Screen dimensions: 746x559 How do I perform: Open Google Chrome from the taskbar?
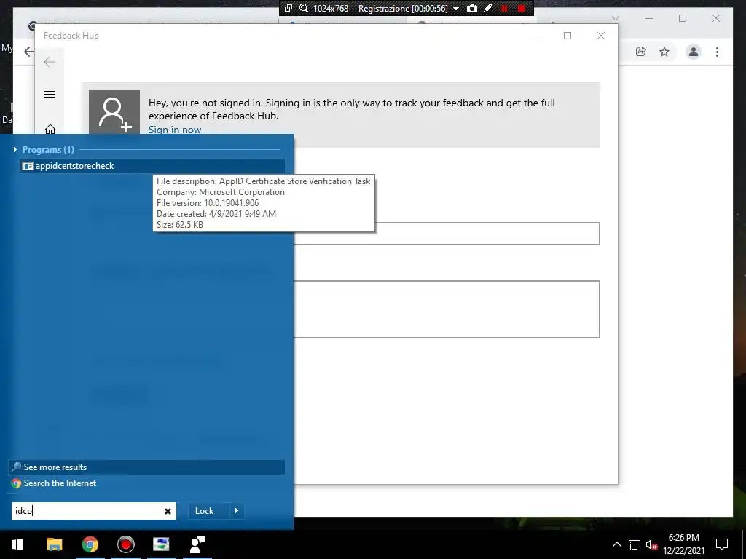click(90, 544)
